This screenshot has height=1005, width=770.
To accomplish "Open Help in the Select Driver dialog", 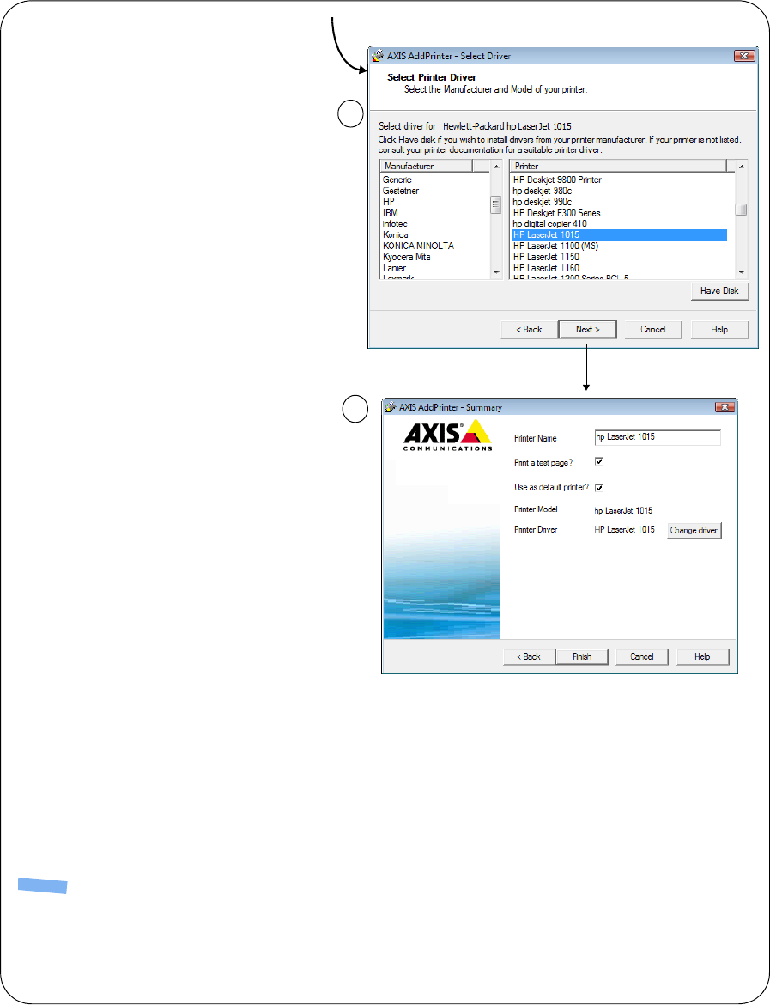I will click(x=719, y=330).
